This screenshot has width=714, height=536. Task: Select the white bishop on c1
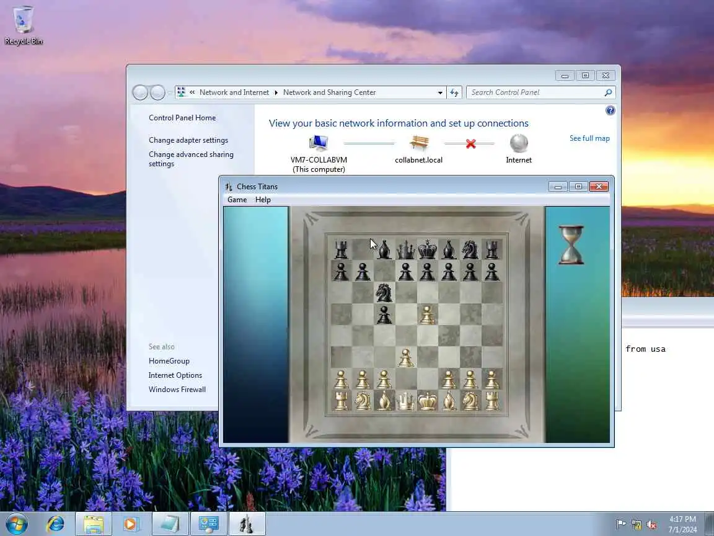tap(384, 401)
